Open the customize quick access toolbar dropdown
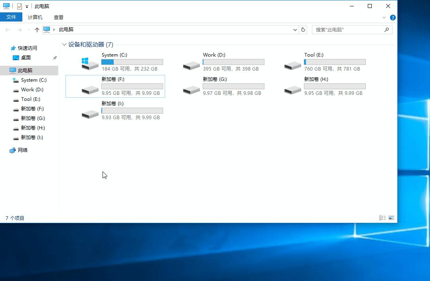 pos(27,7)
